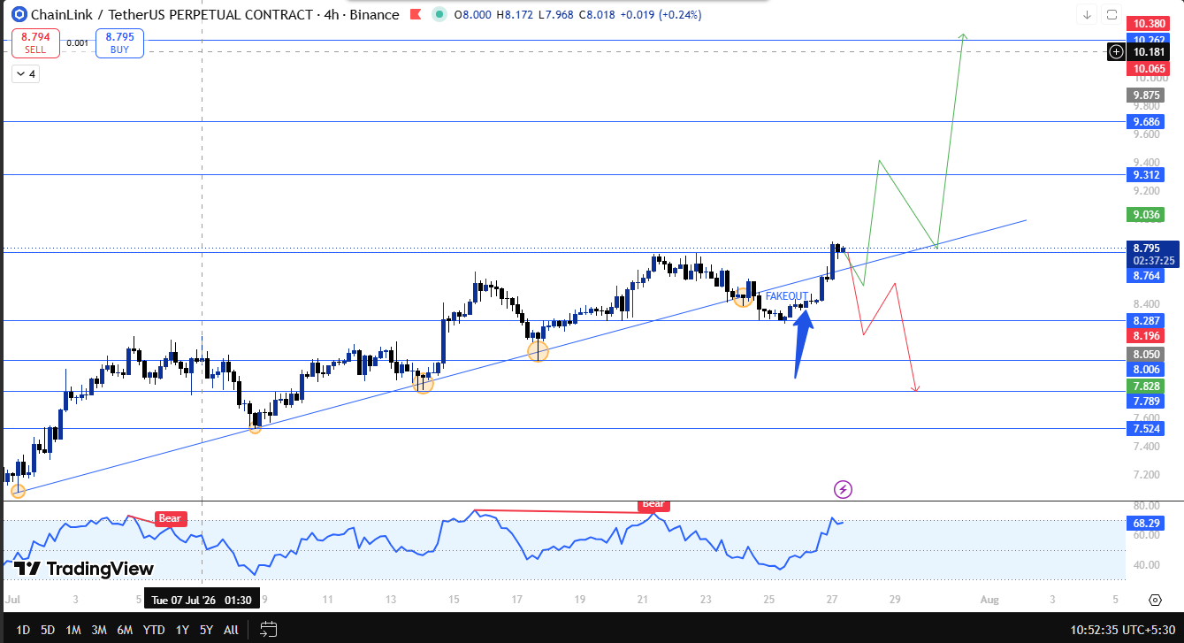1184x643 pixels.
Task: Click the 40.00 label on the RSI scale
Action: click(1146, 565)
